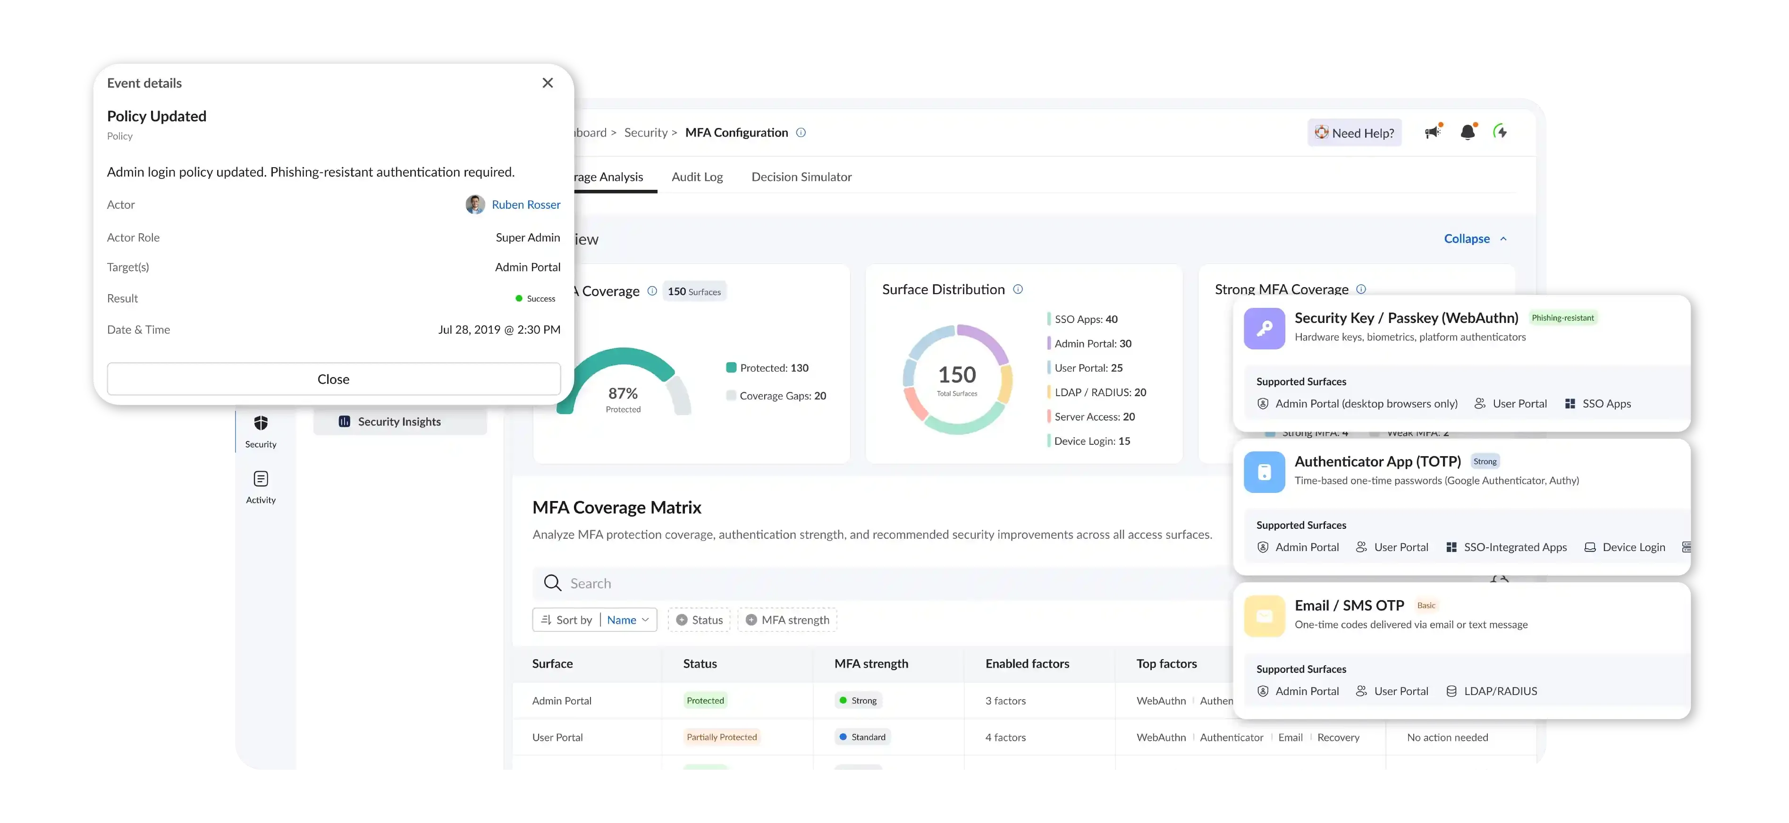Image resolution: width=1789 pixels, height=823 pixels.
Task: Click info icon beside Strong MFA Coverage
Action: 1360,289
